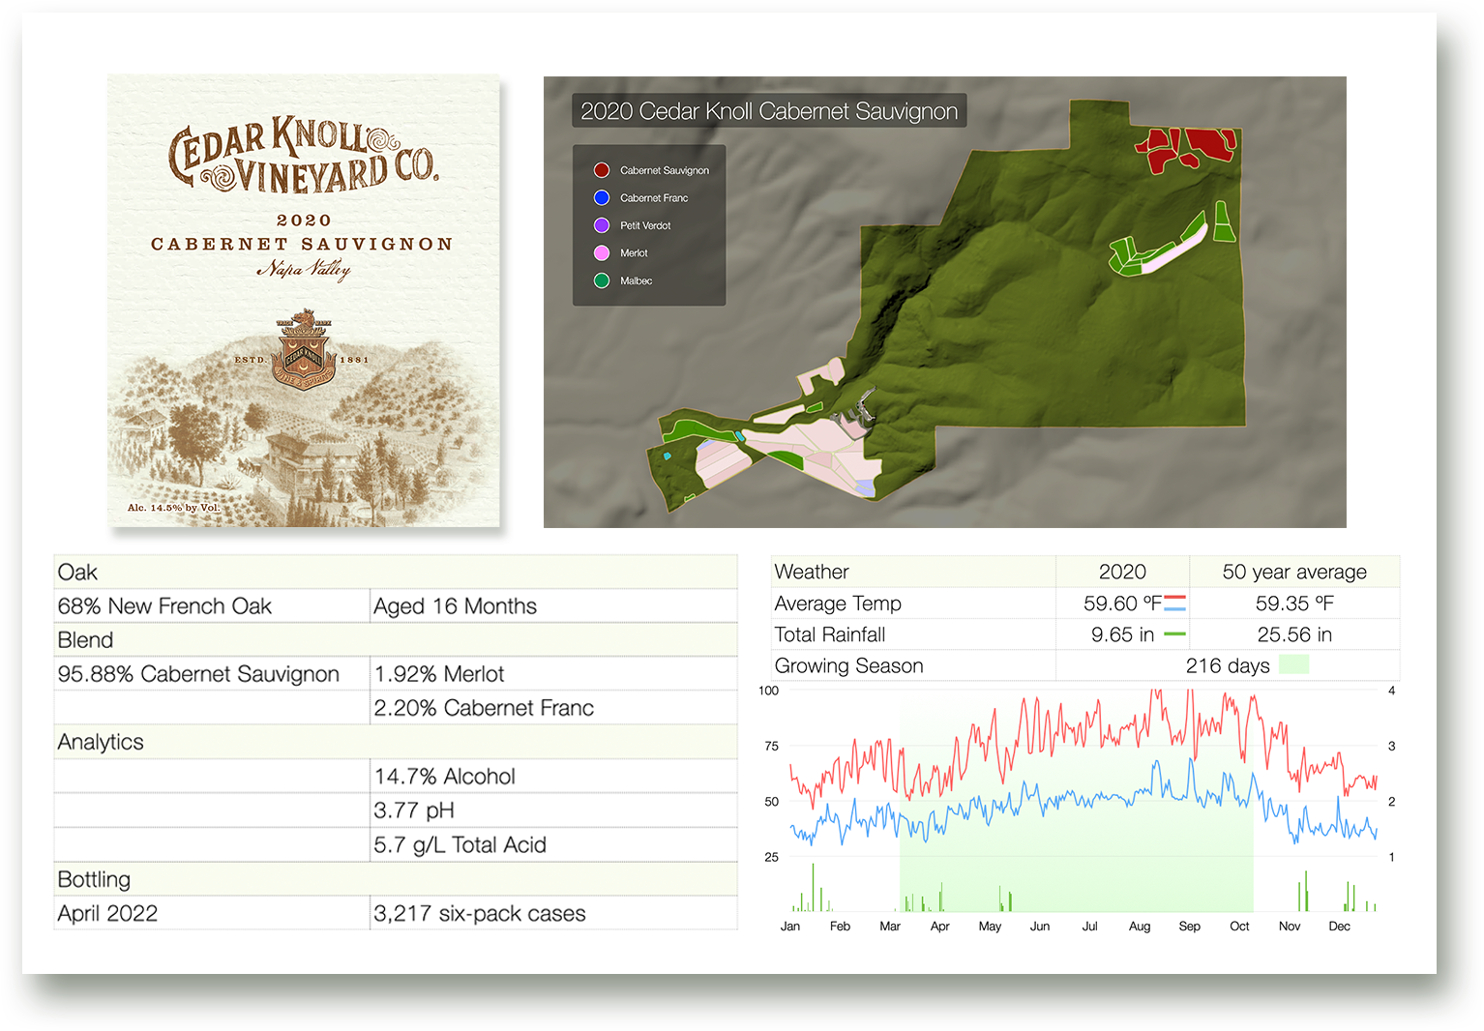Click the '216 days' growing season value

pyautogui.click(x=1228, y=665)
